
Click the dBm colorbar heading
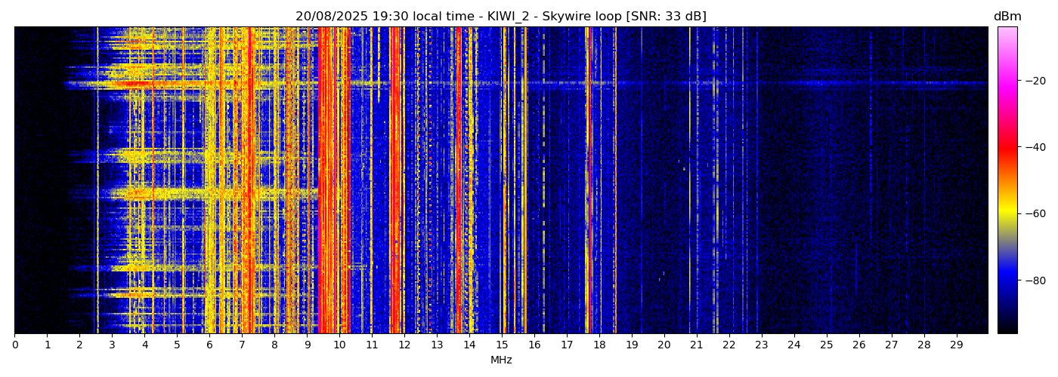(1007, 17)
